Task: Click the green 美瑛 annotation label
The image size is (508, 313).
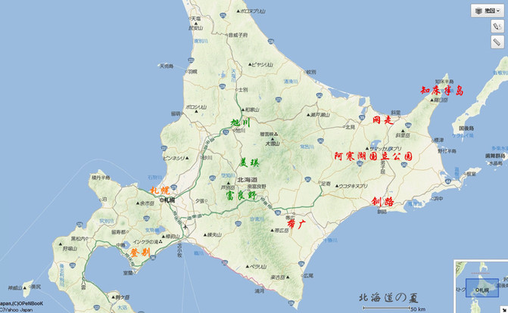Action: coord(249,162)
